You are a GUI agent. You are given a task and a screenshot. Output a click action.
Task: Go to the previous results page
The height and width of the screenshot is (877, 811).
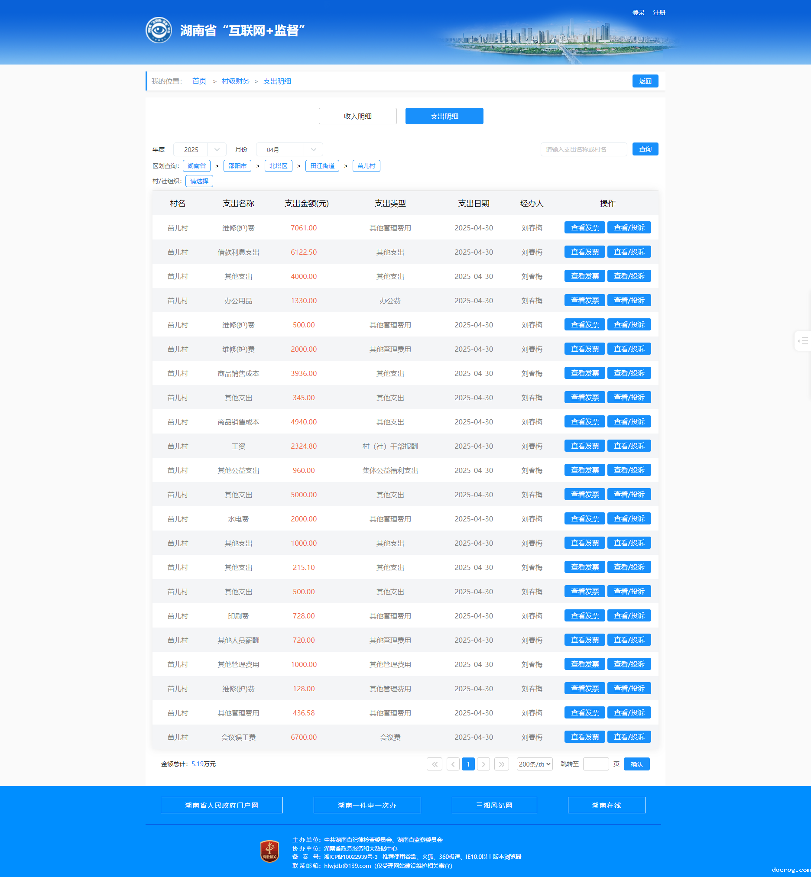click(x=453, y=764)
